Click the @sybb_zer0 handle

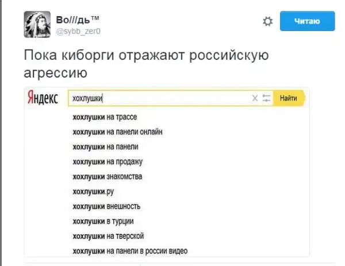coord(78,31)
